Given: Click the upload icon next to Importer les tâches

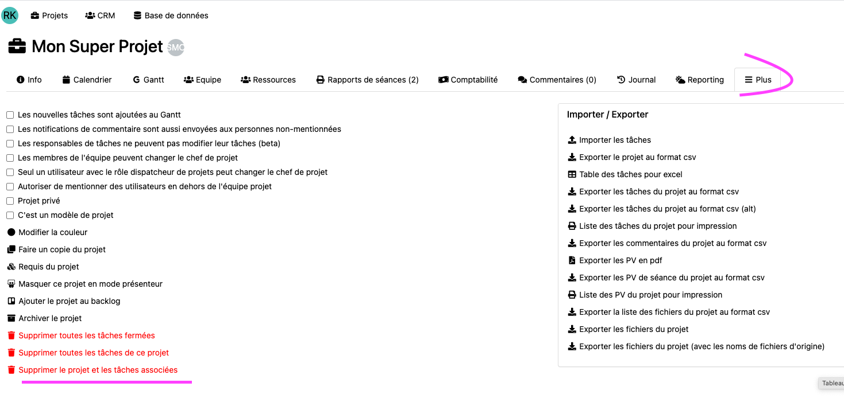Looking at the screenshot, I should (572, 140).
